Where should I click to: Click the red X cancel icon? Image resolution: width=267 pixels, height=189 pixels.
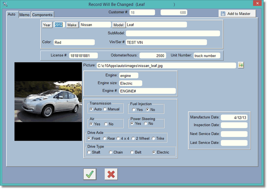pyautogui.click(x=111, y=174)
